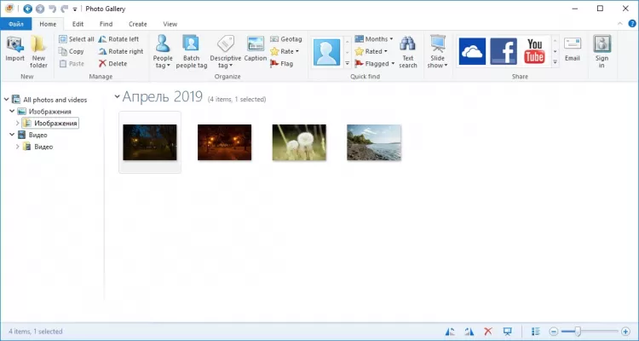This screenshot has height=341, width=639.
Task: Open Facebook sharing from the ribbon
Action: tap(503, 52)
